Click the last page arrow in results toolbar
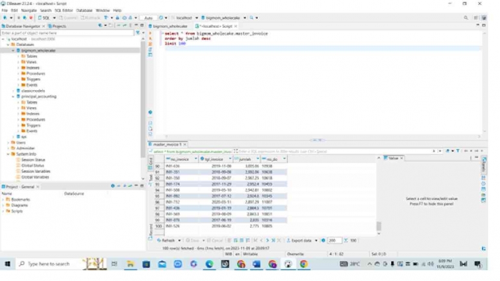The image size is (500, 281). click(273, 241)
